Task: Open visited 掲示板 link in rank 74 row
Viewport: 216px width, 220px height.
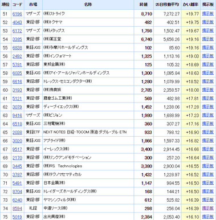Action: (208, 208)
